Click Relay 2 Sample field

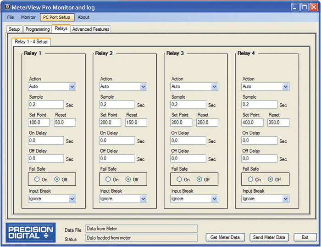pyautogui.click(x=117, y=105)
